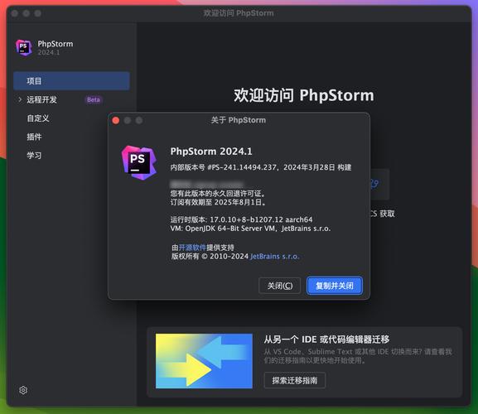Click the large PS logo in About dialog
Viewport: 478px width, 414px height.
(139, 162)
